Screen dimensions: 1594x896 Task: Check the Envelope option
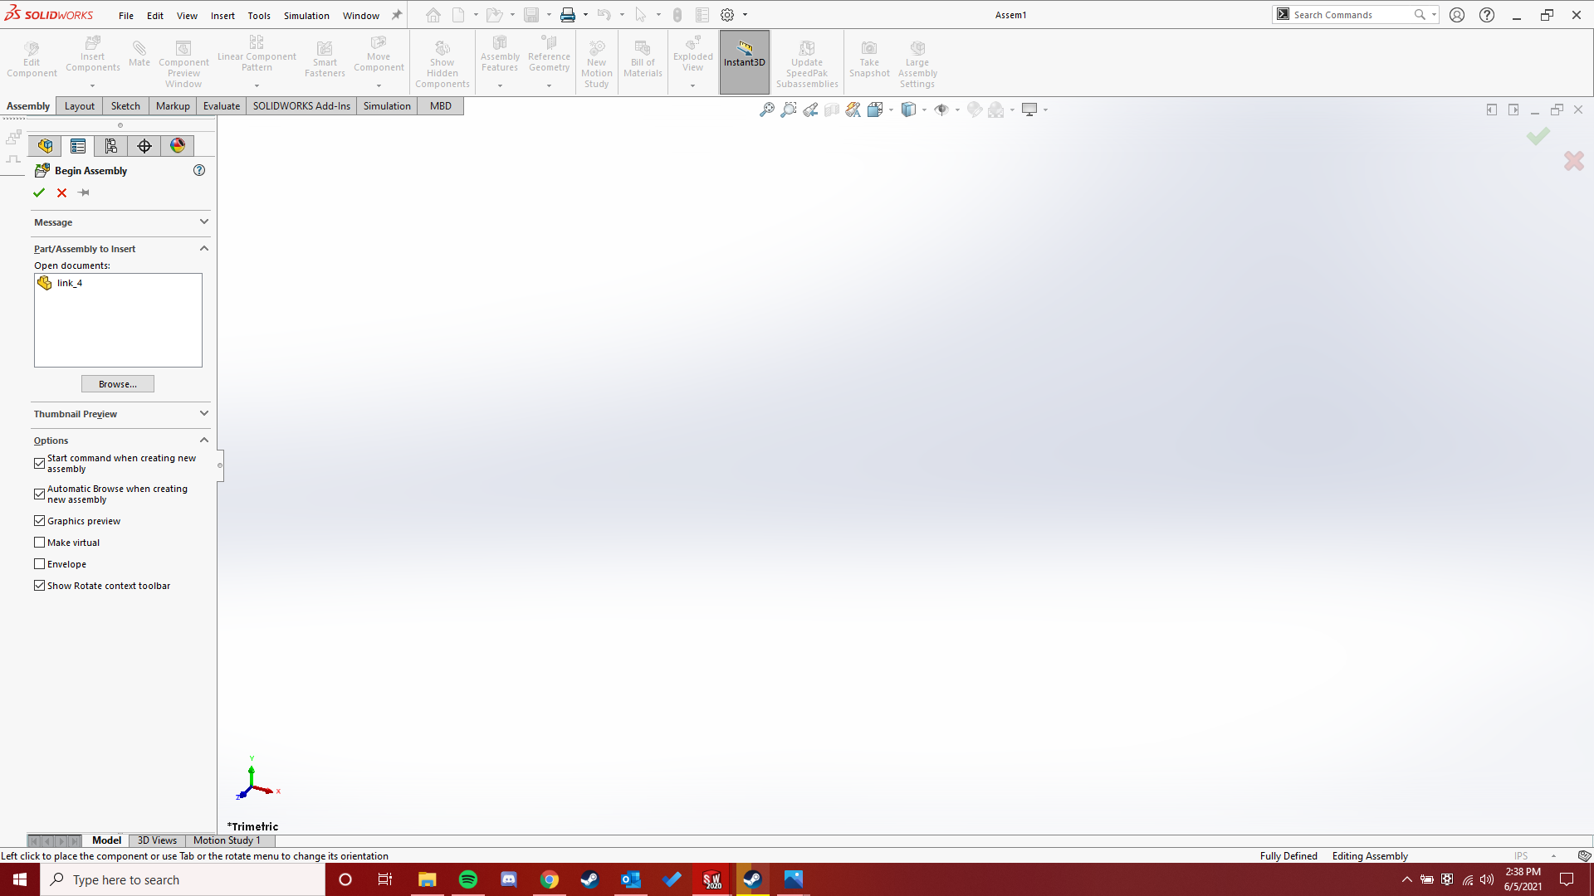39,563
